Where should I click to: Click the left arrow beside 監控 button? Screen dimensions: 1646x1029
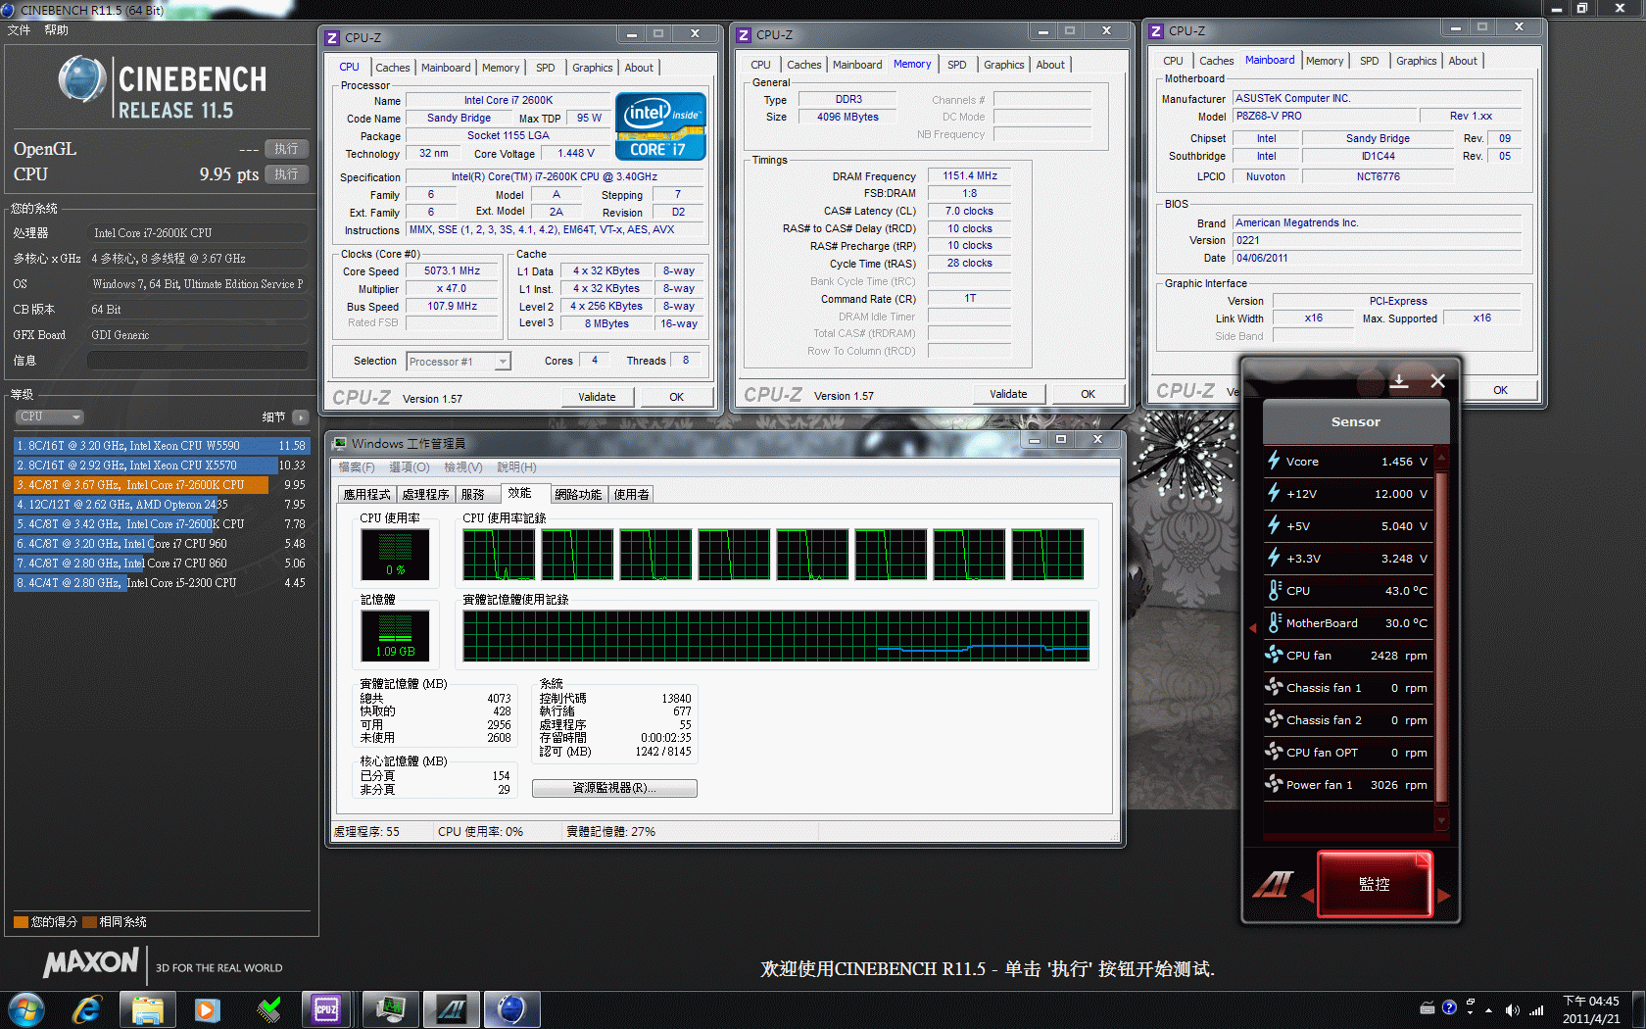click(x=1308, y=895)
